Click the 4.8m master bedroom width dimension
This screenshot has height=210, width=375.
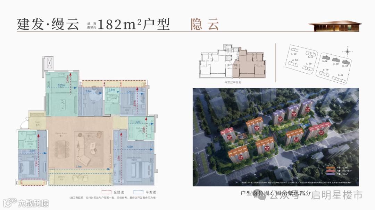coord(130,147)
